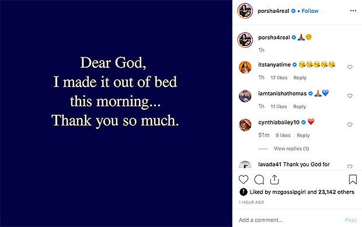This screenshot has width=362, height=227.
Task: Open porsha4real profile picture in header
Action: (x=245, y=11)
